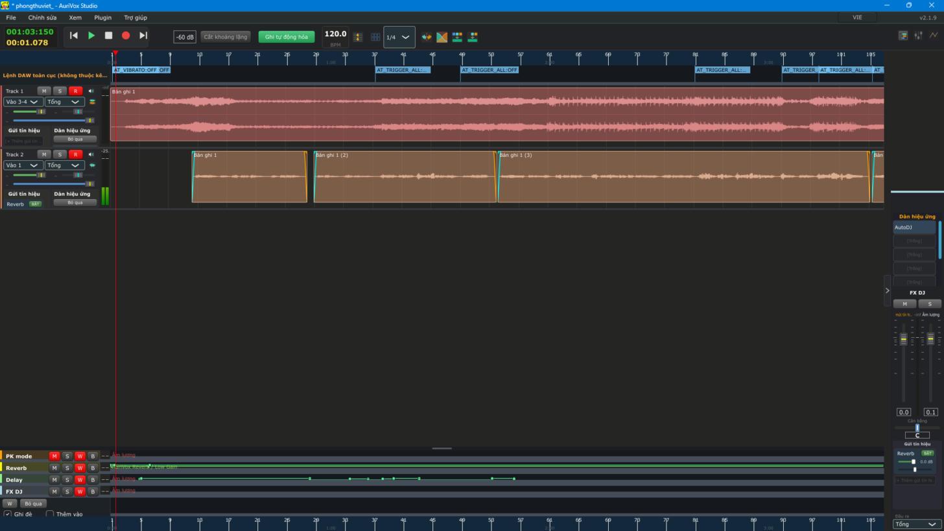Screen dimensions: 944x531
Task: Toggle write automation on the Delay bus
Action: coord(80,480)
